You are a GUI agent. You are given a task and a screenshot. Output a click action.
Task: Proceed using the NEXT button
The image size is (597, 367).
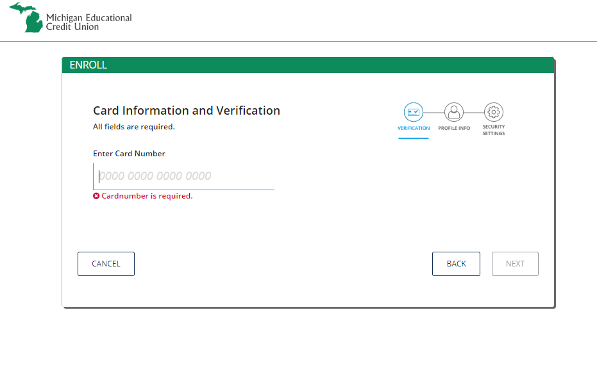click(515, 264)
